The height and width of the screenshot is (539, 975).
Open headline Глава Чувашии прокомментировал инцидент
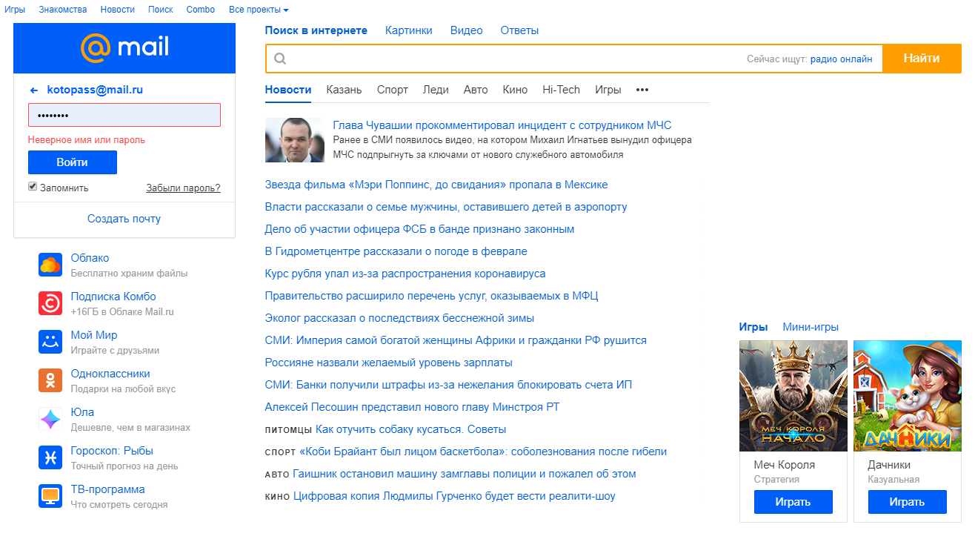pyautogui.click(x=502, y=125)
